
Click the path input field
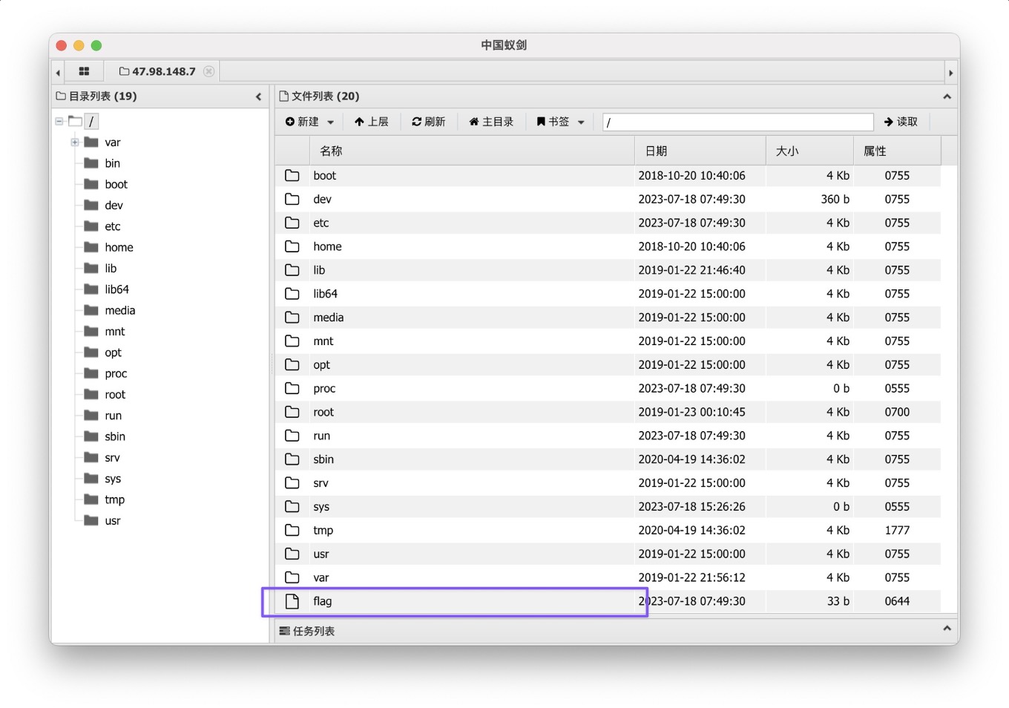[x=738, y=122]
